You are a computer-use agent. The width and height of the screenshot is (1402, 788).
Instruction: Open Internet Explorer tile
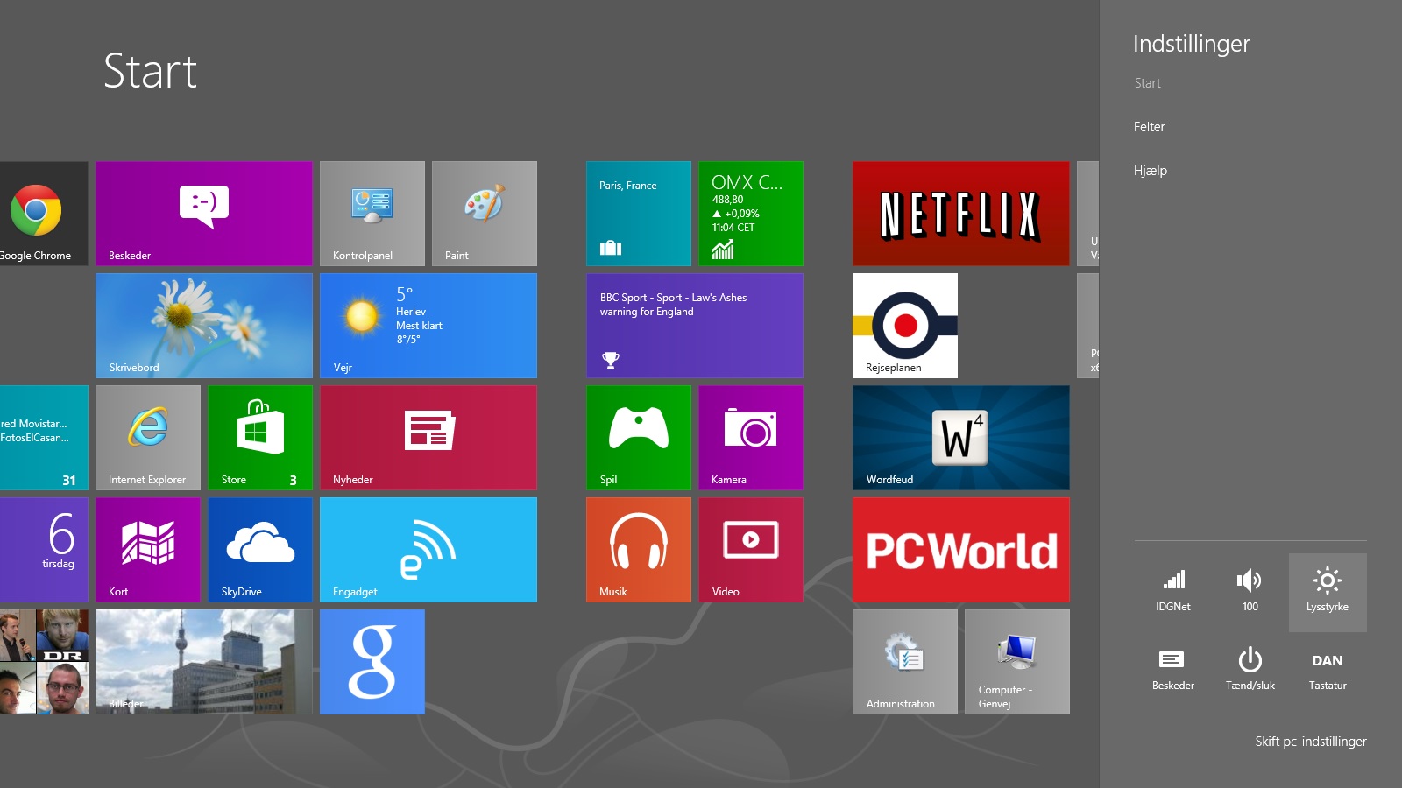[x=147, y=437]
